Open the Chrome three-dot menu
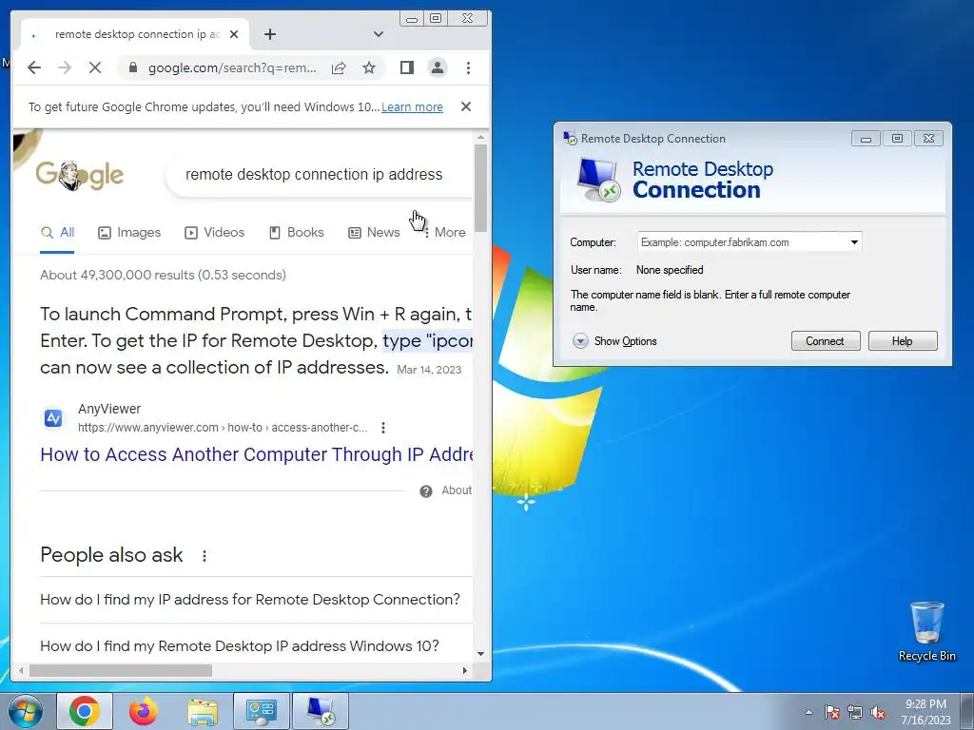Image resolution: width=974 pixels, height=730 pixels. point(468,67)
